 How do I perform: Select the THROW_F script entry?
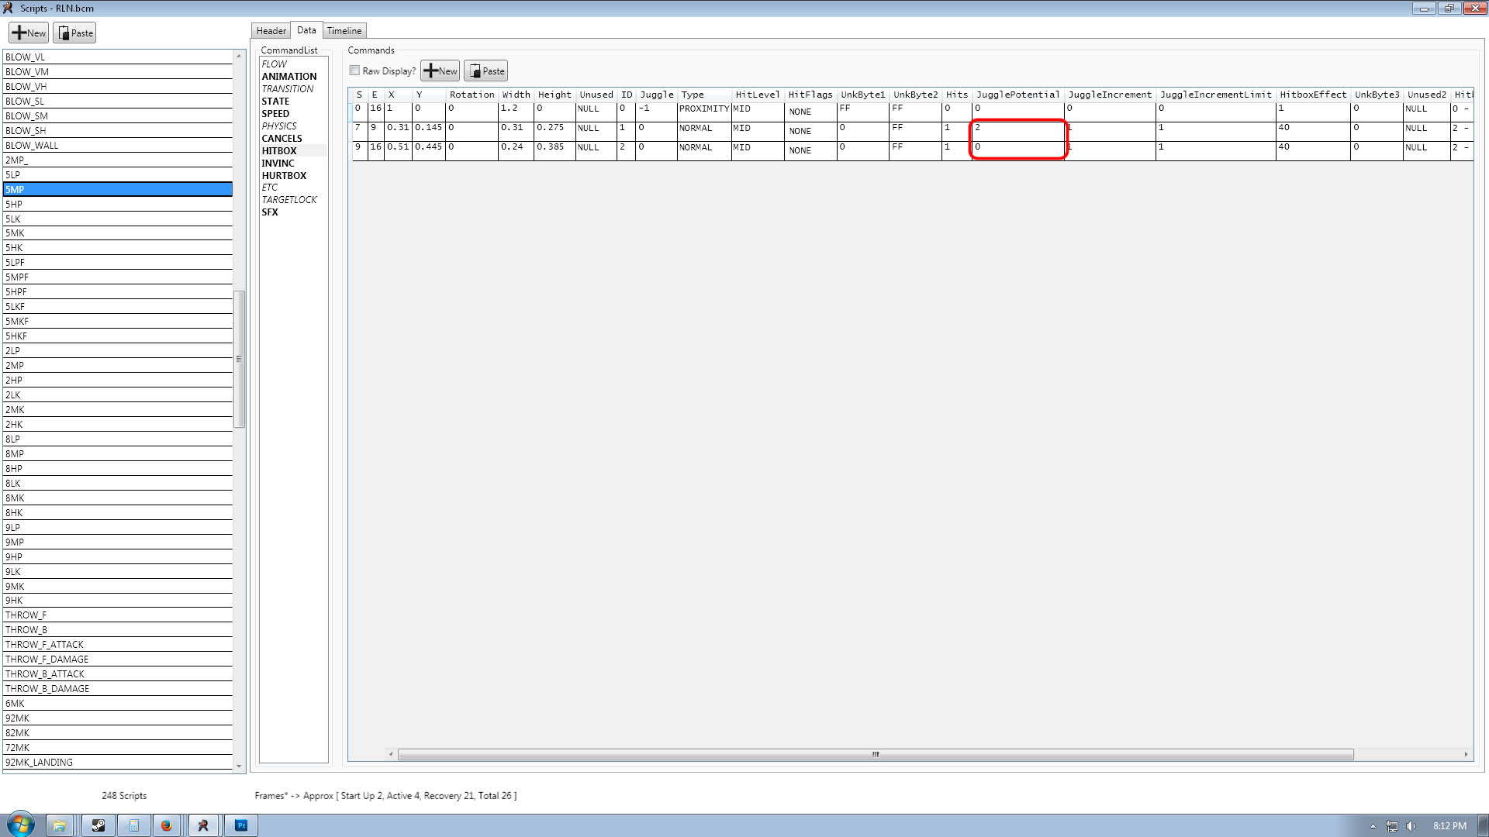[26, 615]
